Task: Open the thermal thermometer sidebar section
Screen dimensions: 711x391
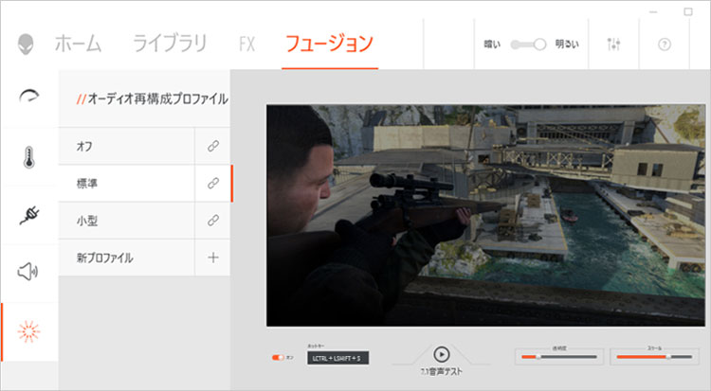Action: pyautogui.click(x=28, y=156)
